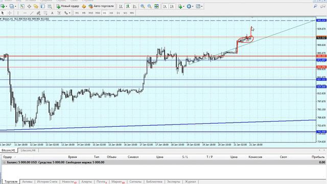The width and height of the screenshot is (327, 184).
Task: Select the cursor arrow tool
Action: [3, 13]
